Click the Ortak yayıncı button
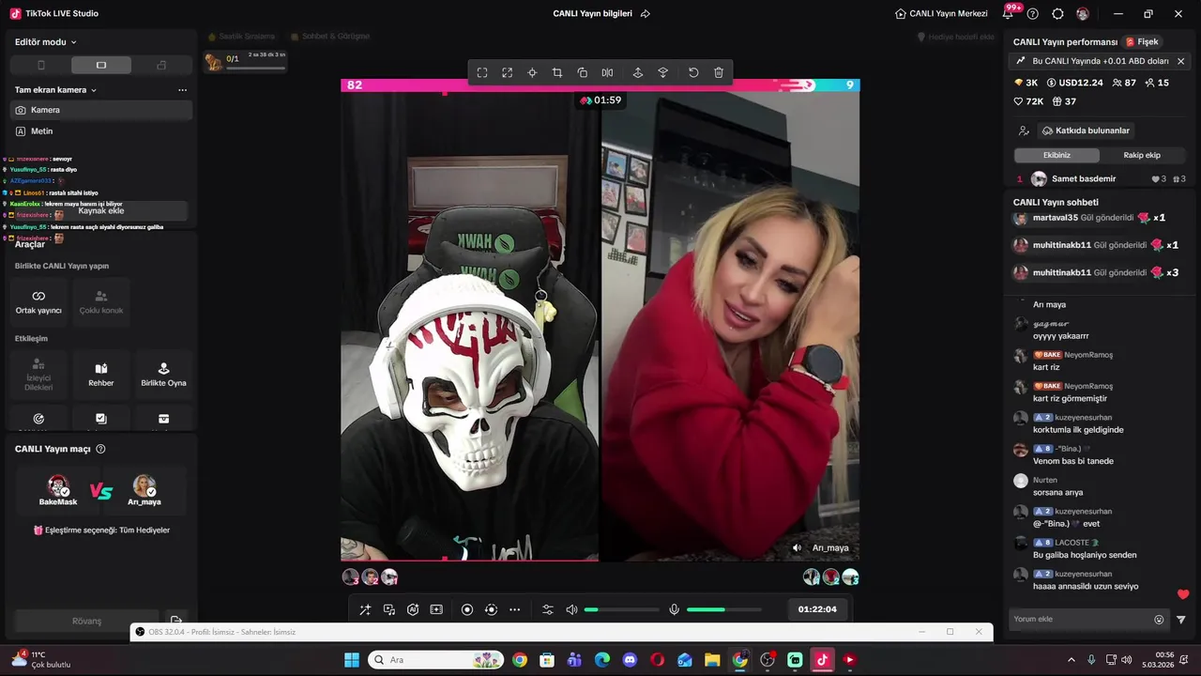Image resolution: width=1201 pixels, height=676 pixels. point(38,302)
